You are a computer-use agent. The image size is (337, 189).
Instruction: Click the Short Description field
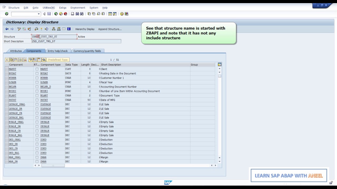point(76,41)
